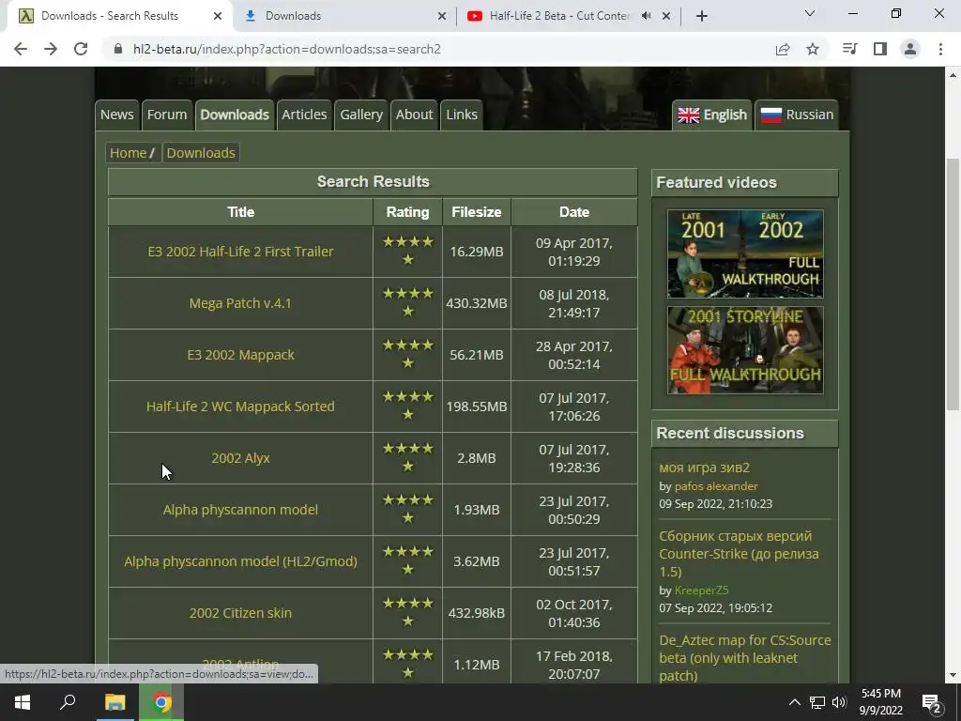Close the Downloads - Search Results tab
The height and width of the screenshot is (721, 961).
[x=218, y=16]
